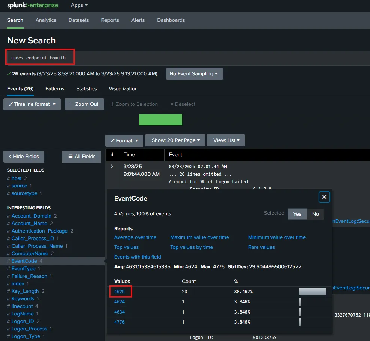Expand the first event row chevron
The height and width of the screenshot is (341, 370).
point(112,166)
